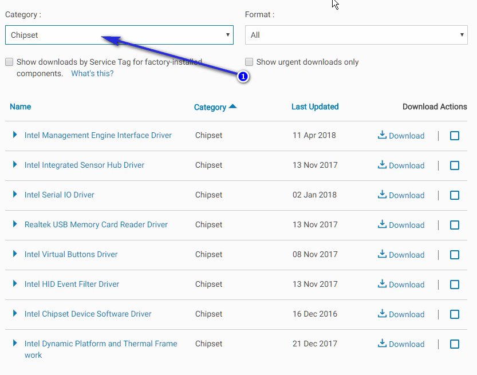The image size is (477, 375).
Task: Expand the Realtek USB Memory Card Reader row
Action: (15, 224)
